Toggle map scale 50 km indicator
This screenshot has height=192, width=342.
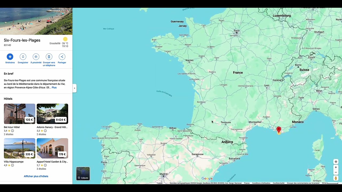330,183
